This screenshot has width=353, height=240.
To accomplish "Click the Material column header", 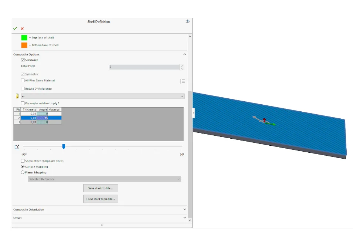I will click(x=55, y=109).
